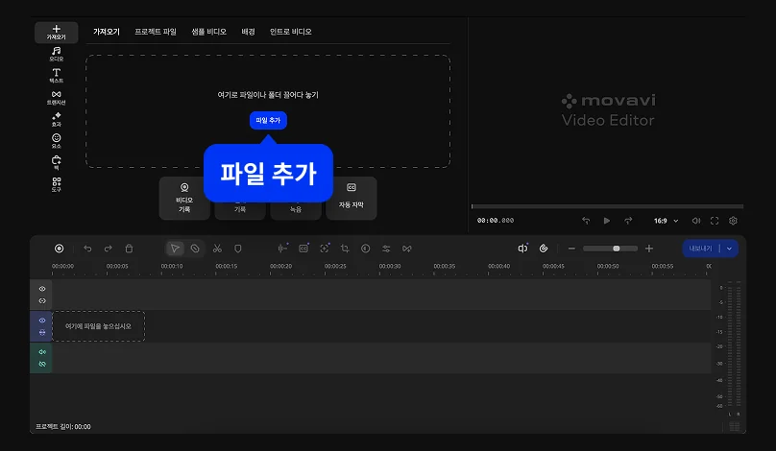This screenshot has width=776, height=451.
Task: Open the 16:9 aspect ratio dropdown
Action: [x=666, y=221]
